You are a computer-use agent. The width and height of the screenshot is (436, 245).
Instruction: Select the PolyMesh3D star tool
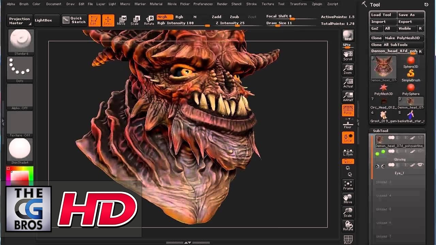pyautogui.click(x=384, y=90)
